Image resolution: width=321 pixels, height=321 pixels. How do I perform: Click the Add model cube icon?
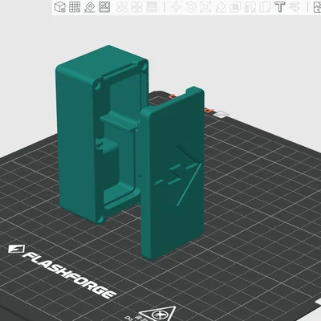point(60,7)
